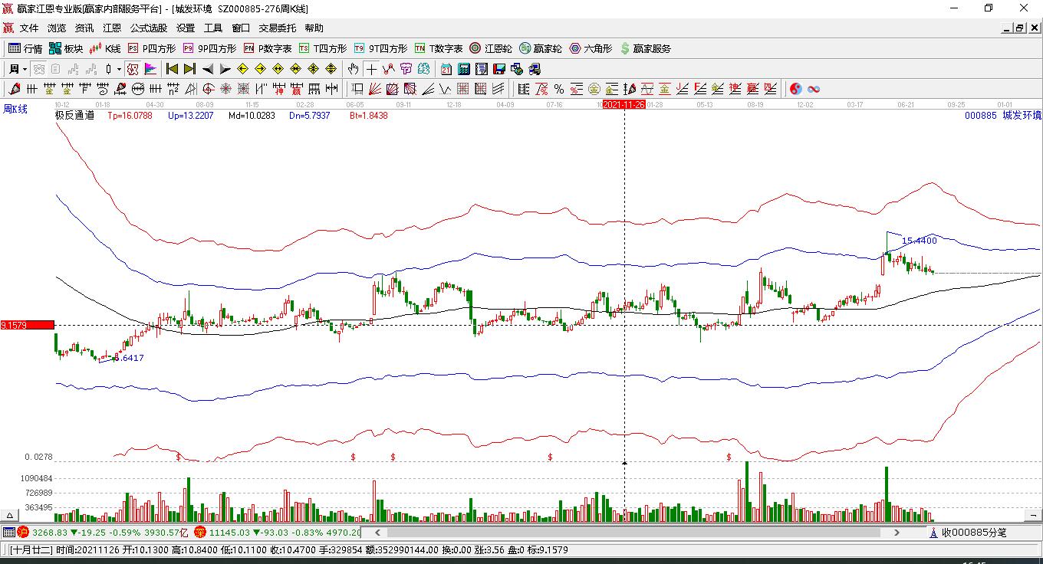Jump to the first bar

(172, 69)
